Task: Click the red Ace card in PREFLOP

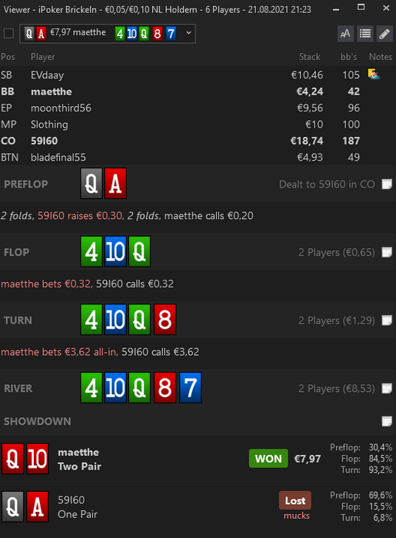Action: pyautogui.click(x=115, y=183)
